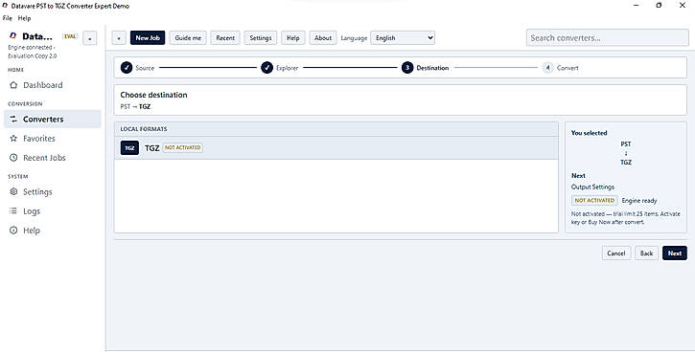Image resolution: width=695 pixels, height=352 pixels.
Task: Click the Destination step number 3
Action: click(x=407, y=68)
